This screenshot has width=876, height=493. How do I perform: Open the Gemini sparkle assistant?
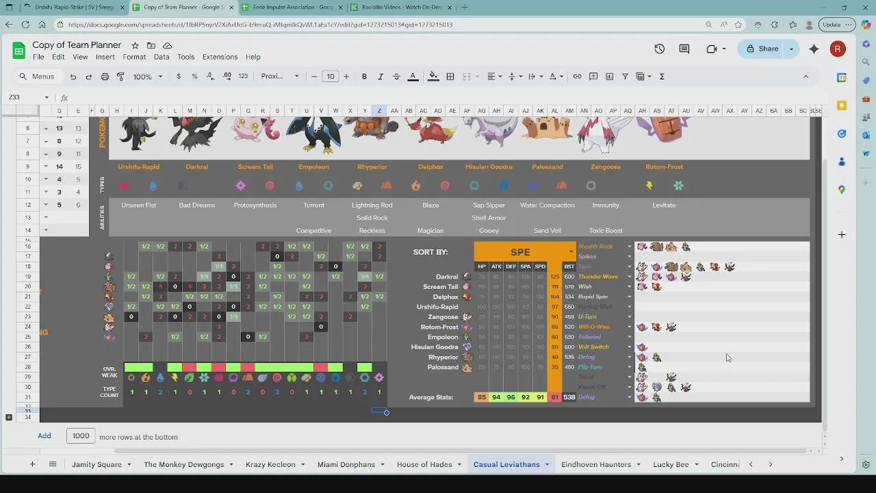pos(814,49)
